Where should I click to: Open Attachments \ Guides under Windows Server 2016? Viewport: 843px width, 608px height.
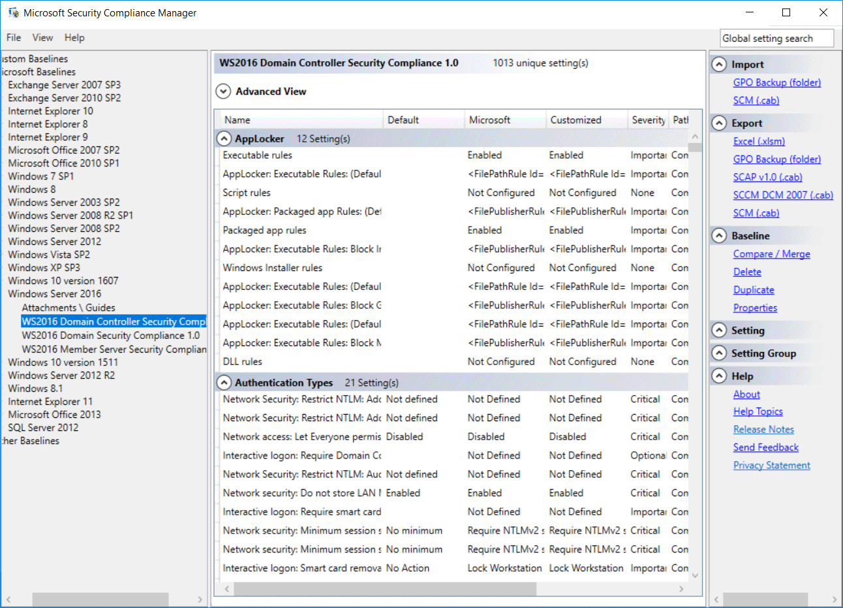point(69,308)
